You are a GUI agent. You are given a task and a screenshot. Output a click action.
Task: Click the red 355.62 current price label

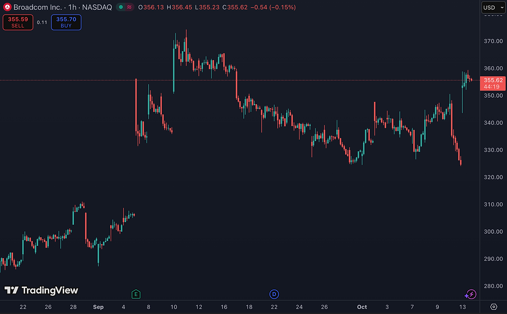pyautogui.click(x=493, y=83)
